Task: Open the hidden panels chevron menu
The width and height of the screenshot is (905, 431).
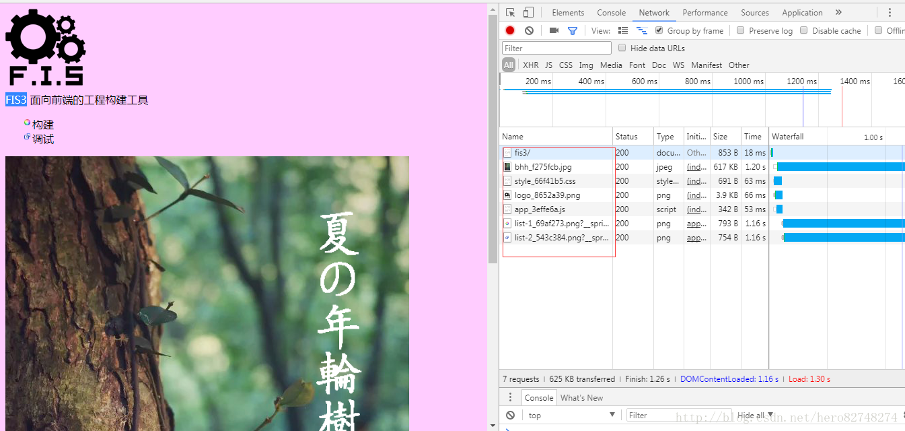Action: point(838,11)
